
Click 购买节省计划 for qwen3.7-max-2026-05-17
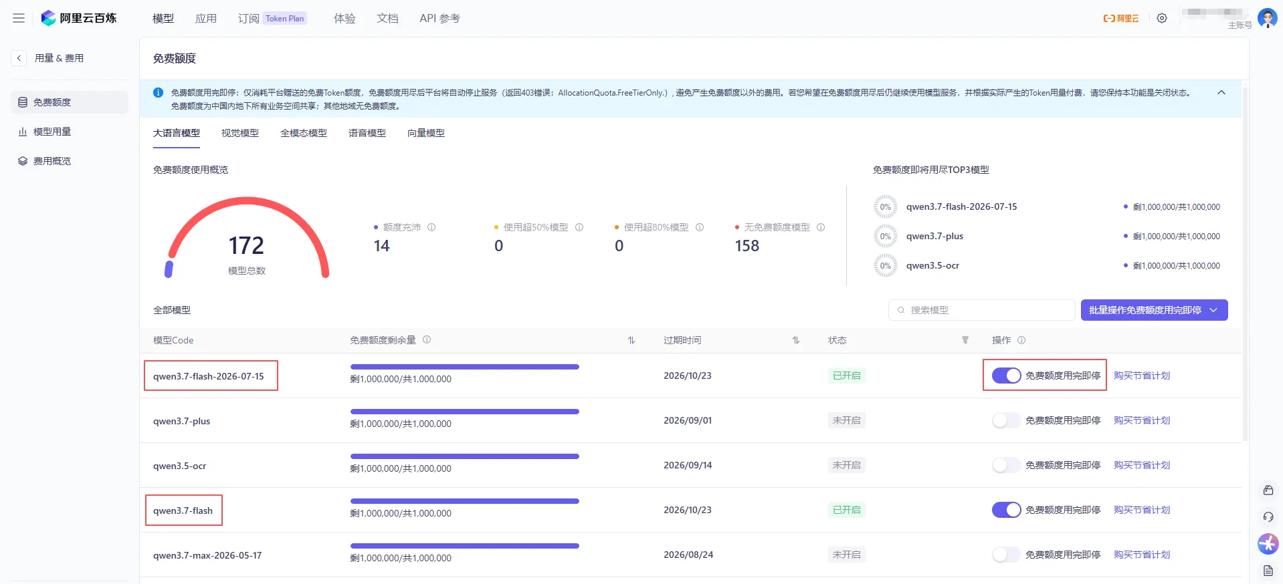[1142, 555]
